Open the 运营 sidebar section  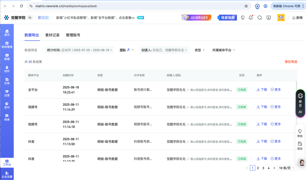click(x=7, y=93)
